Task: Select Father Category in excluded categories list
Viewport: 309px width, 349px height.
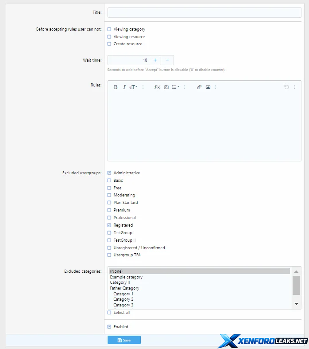Action: click(124, 288)
